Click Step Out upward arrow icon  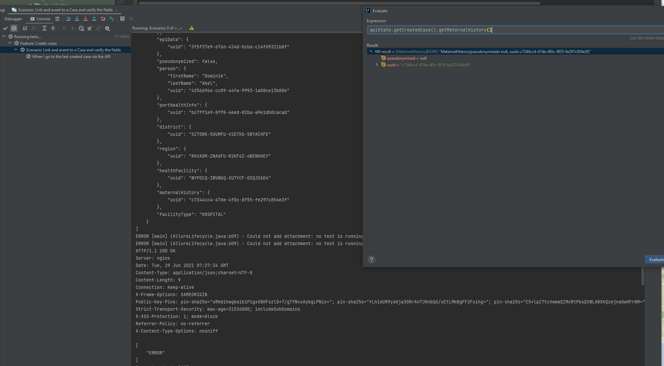pos(94,19)
